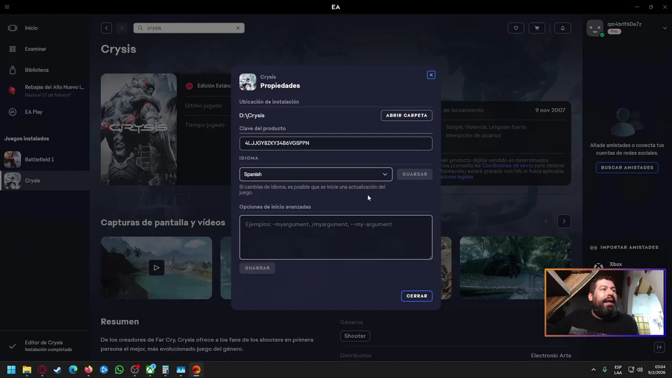Open OBS Studio from the taskbar

pos(135,370)
